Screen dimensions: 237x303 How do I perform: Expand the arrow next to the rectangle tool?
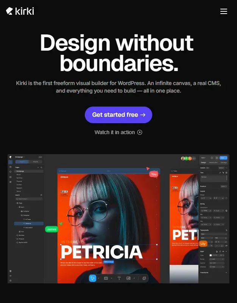point(112,278)
